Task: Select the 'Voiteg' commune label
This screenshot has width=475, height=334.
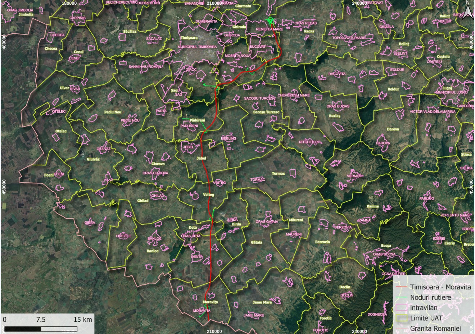Action: click(x=209, y=195)
